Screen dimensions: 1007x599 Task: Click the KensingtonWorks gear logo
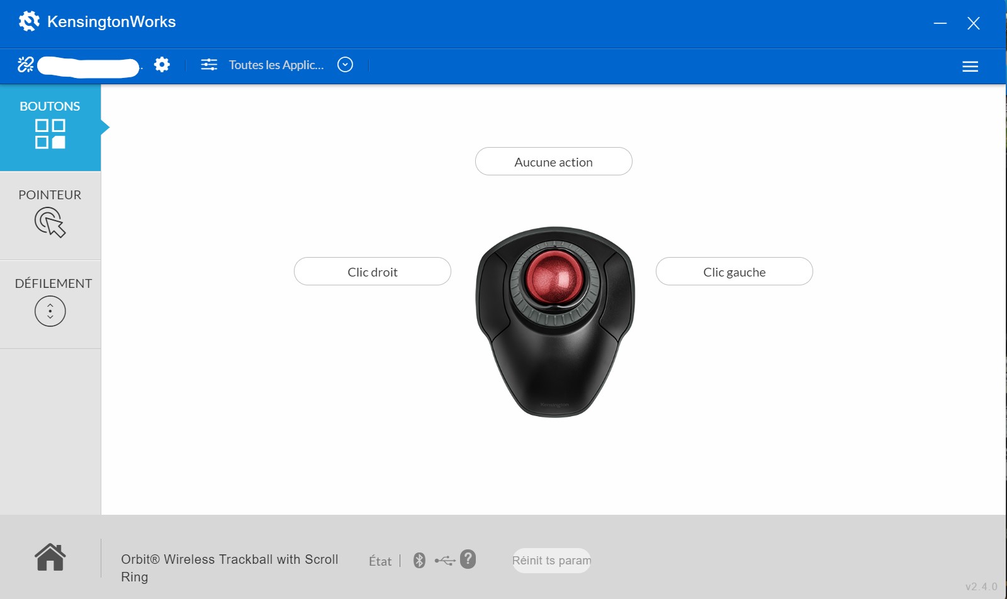[29, 21]
